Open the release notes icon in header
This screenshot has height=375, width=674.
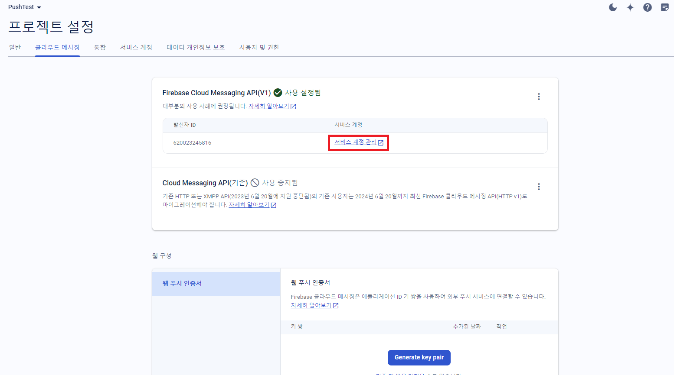(665, 7)
